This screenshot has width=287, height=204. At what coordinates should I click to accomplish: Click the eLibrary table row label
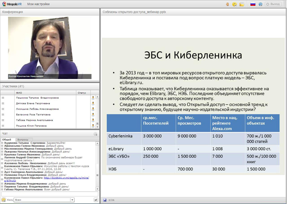coord(116,149)
